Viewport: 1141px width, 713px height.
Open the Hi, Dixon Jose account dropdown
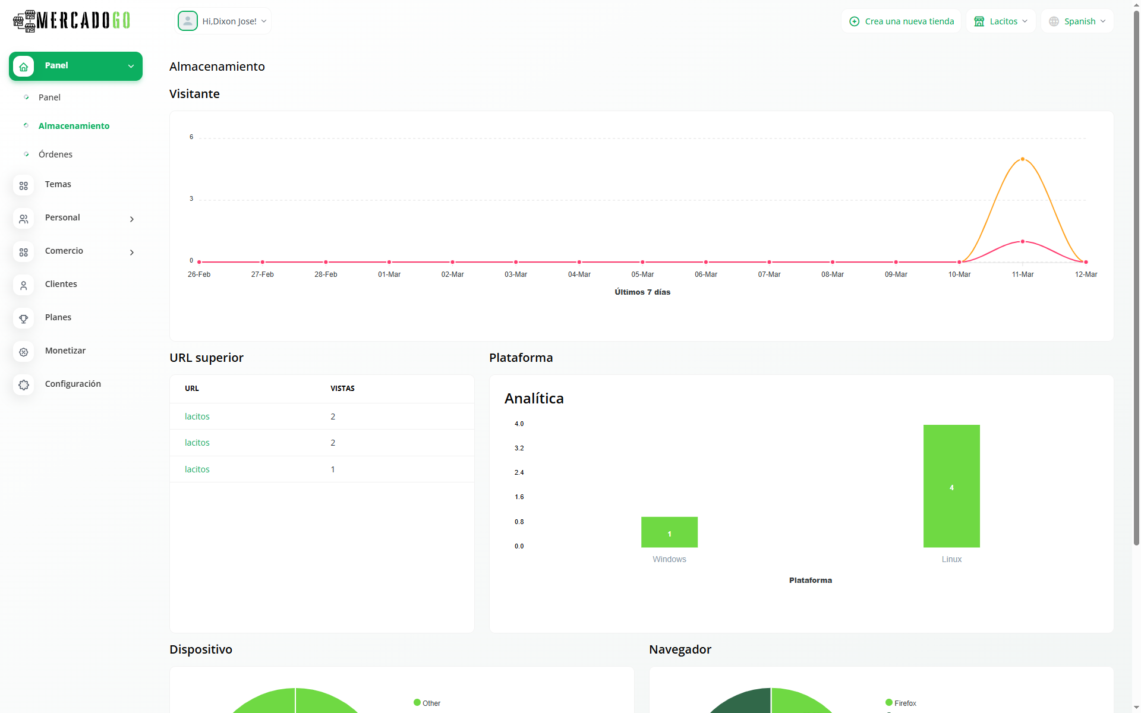pos(223,21)
